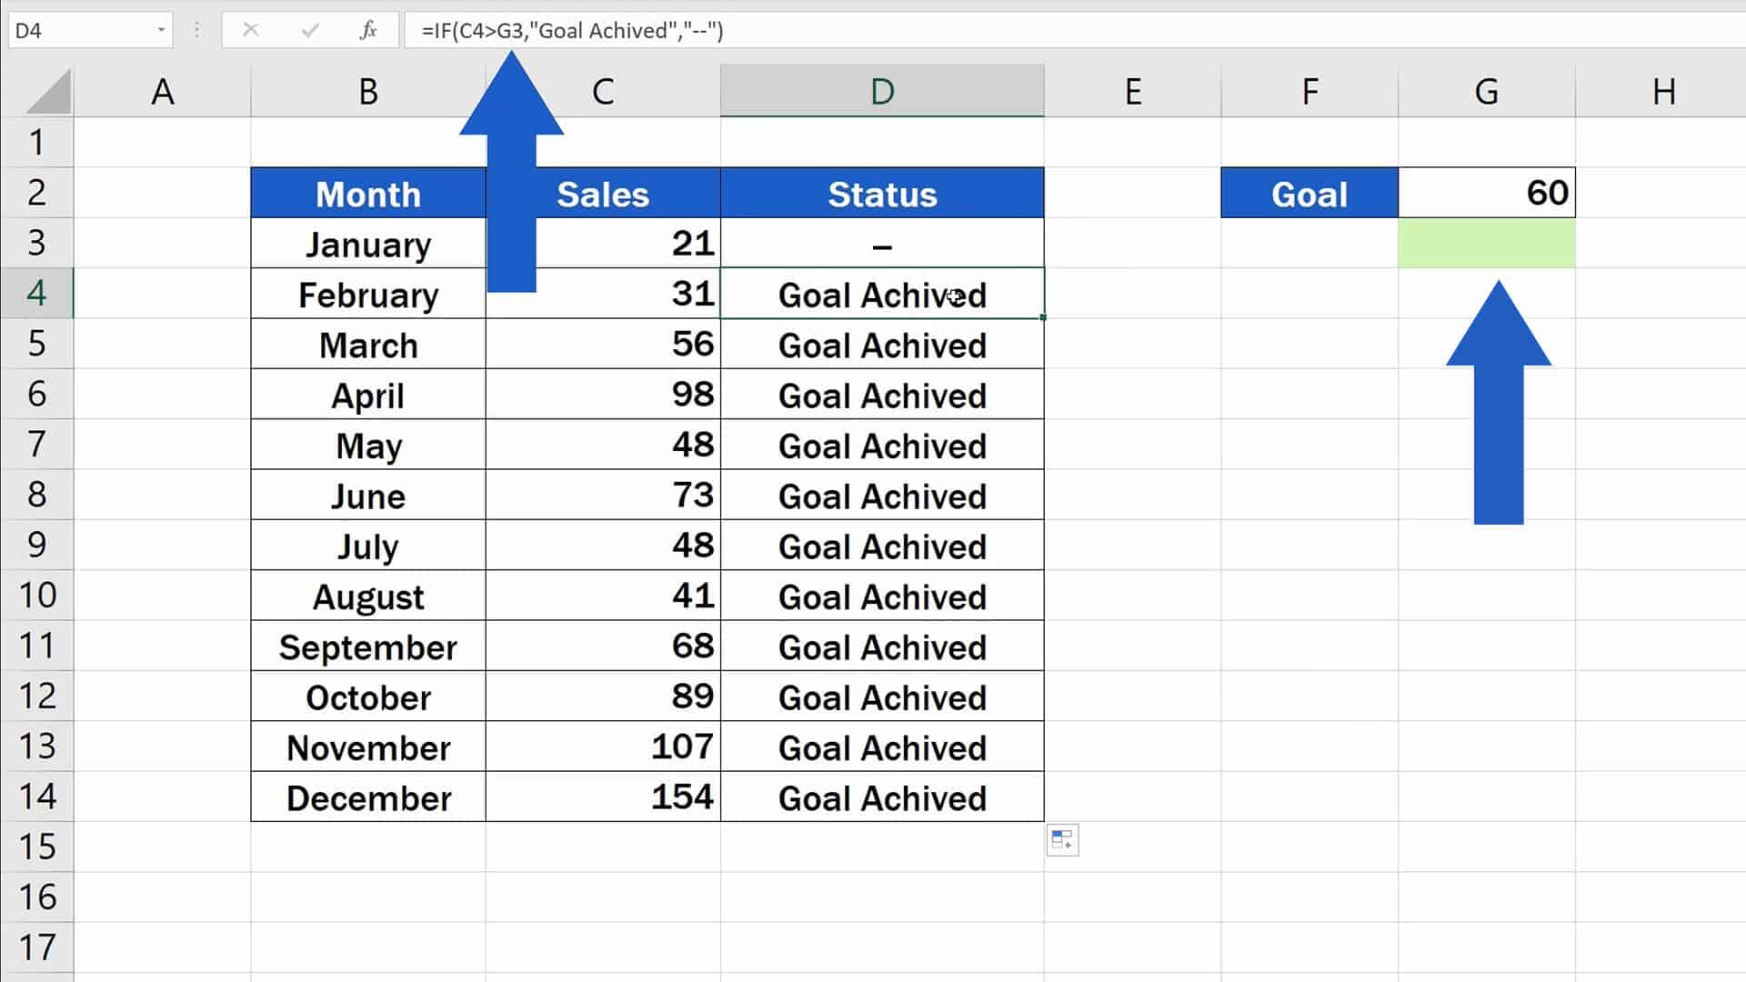Click the Status header cell
The image size is (1746, 982).
point(881,194)
